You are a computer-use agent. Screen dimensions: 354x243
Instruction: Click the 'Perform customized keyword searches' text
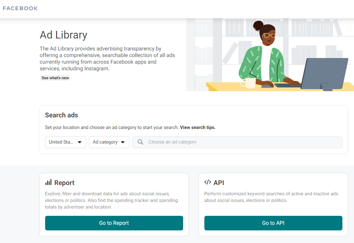click(271, 197)
